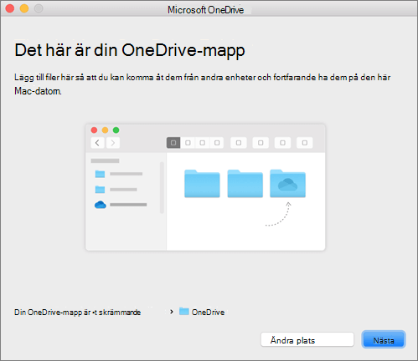This screenshot has width=418, height=361.
Task: Click the heading 'Det här är din OneDrive-mapp'
Action: (x=130, y=51)
